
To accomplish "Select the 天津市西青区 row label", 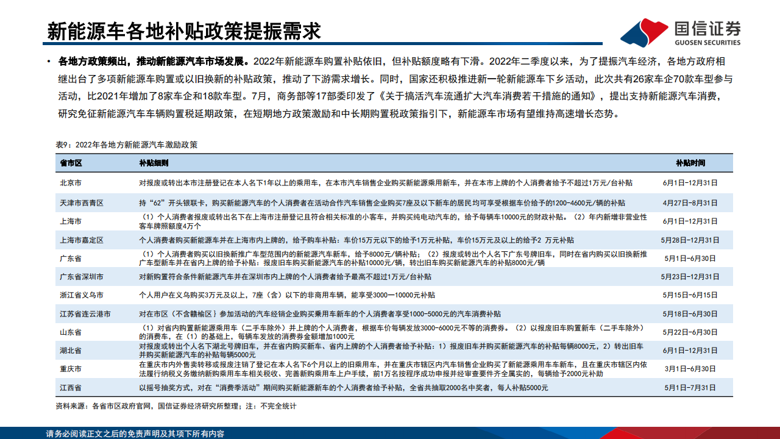I will coord(82,202).
